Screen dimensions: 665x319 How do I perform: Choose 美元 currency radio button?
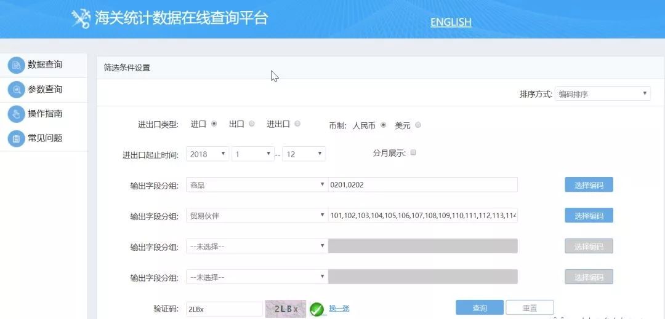tap(417, 125)
